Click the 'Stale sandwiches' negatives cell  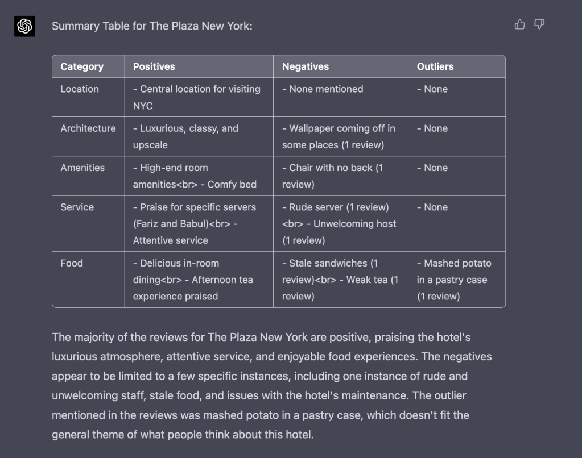tap(340, 280)
